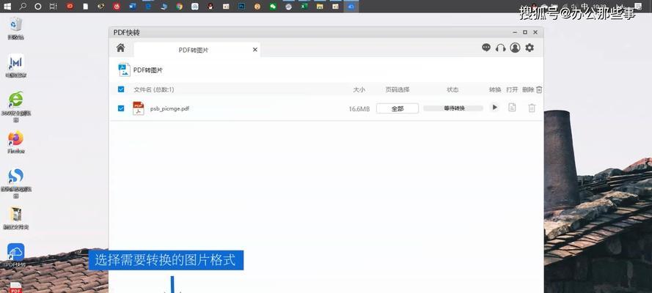
Task: Click the 页码选择 column header
Action: tap(398, 89)
